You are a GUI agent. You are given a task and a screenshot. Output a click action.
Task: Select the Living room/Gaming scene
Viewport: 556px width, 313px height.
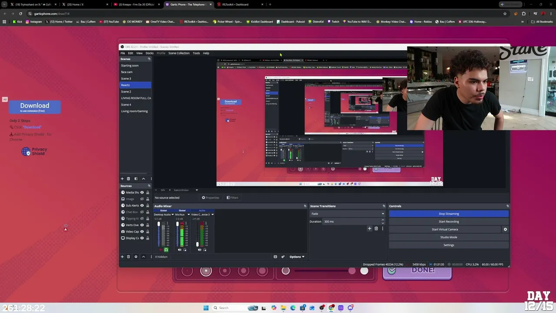[x=134, y=111]
